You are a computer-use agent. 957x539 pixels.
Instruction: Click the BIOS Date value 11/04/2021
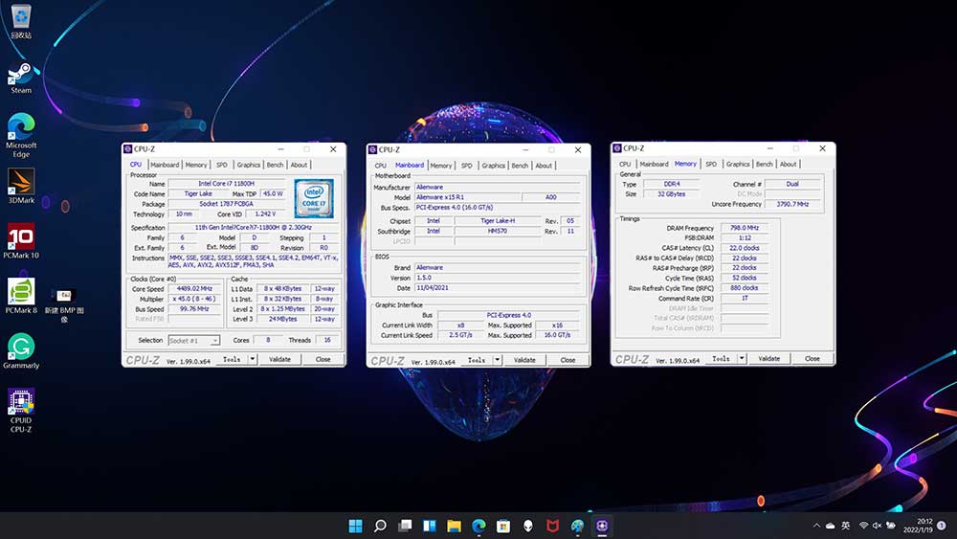(x=498, y=287)
